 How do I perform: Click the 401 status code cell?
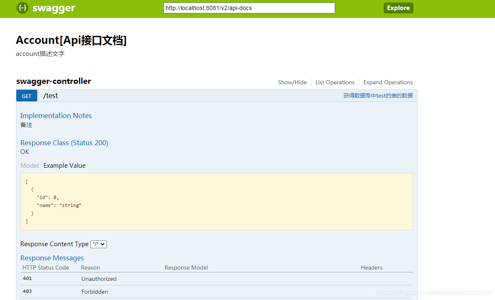tap(27, 278)
